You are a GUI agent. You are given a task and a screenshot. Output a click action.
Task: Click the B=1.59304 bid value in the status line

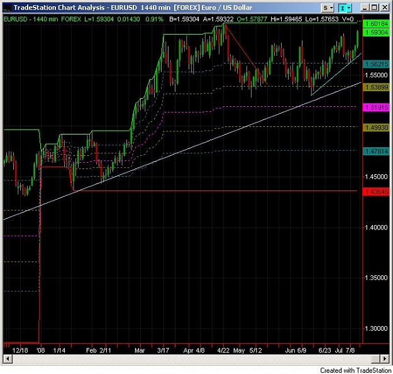click(x=184, y=19)
